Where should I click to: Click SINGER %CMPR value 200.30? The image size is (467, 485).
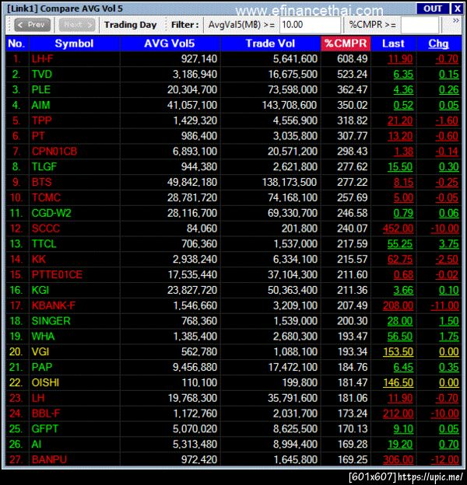(352, 321)
